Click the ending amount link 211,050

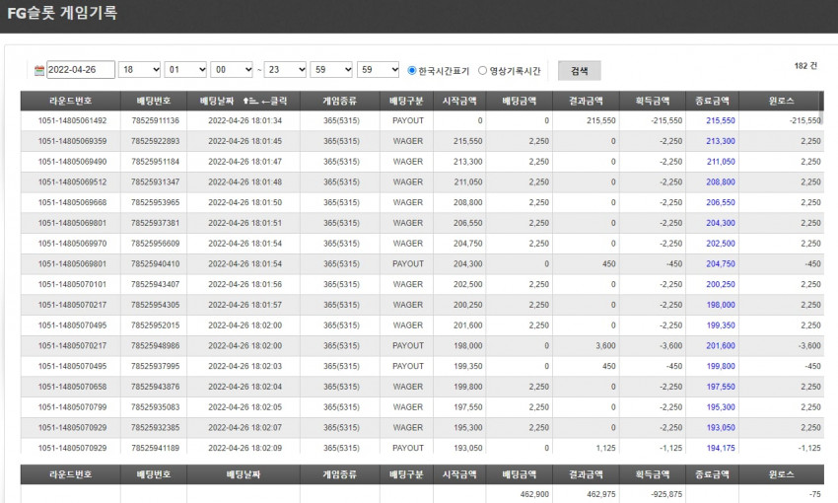pos(721,162)
